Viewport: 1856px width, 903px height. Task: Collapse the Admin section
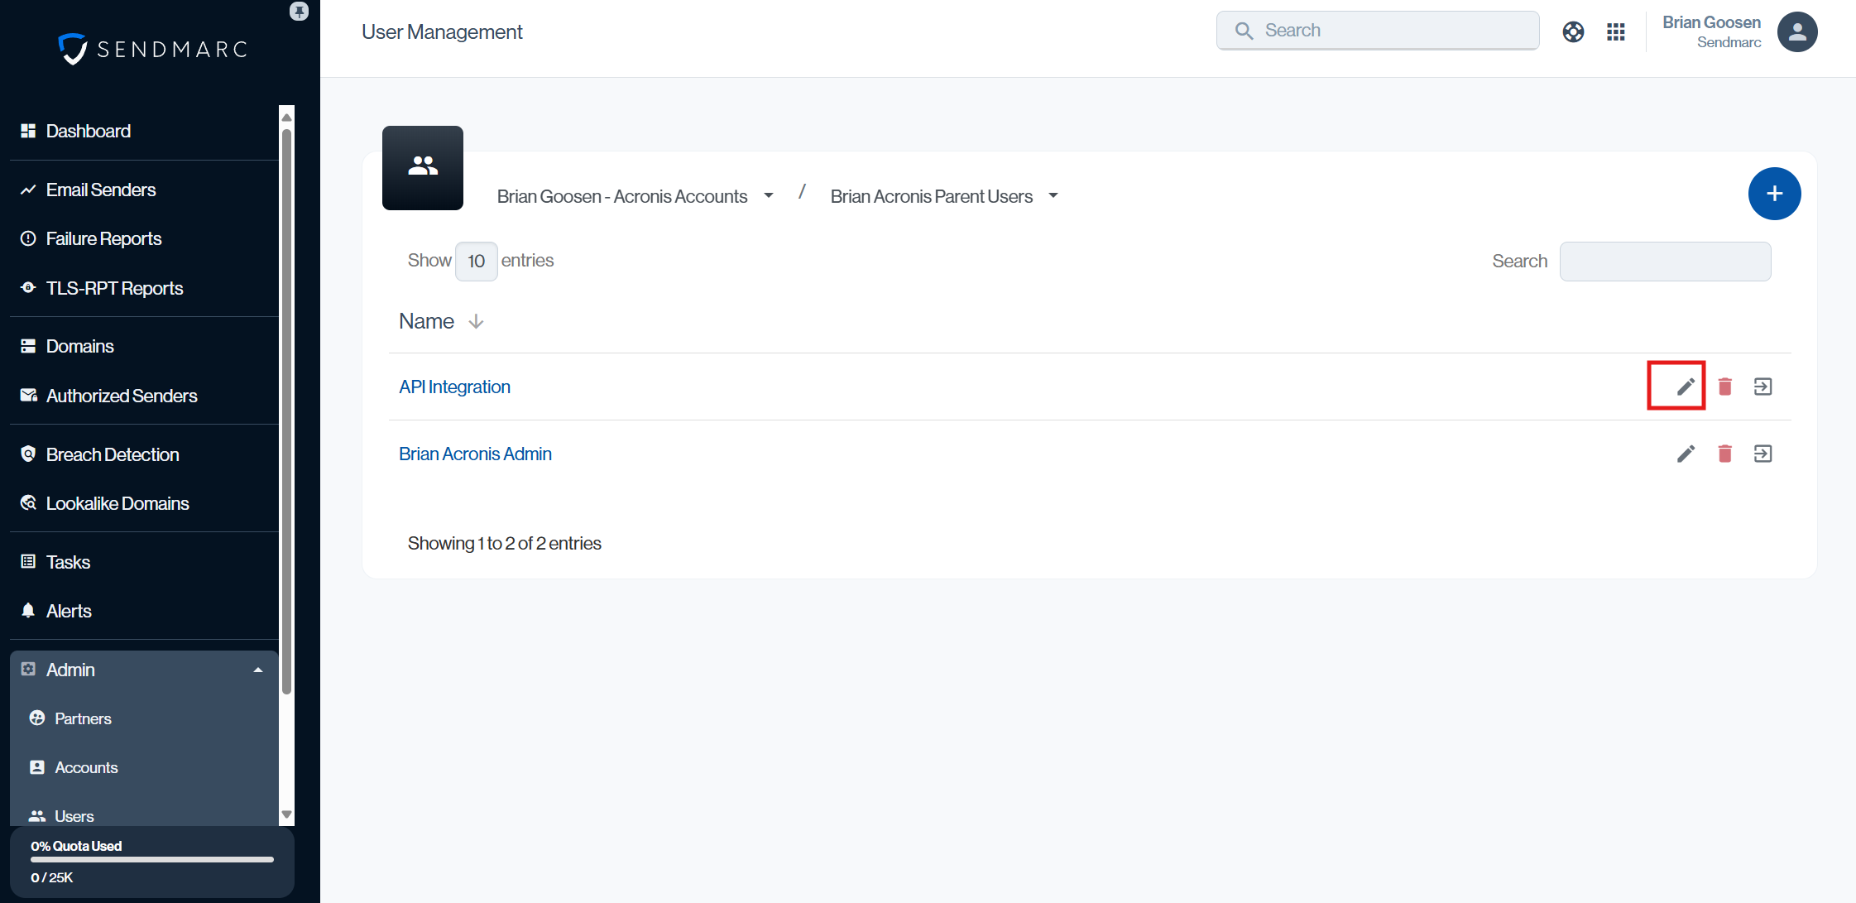coord(144,670)
